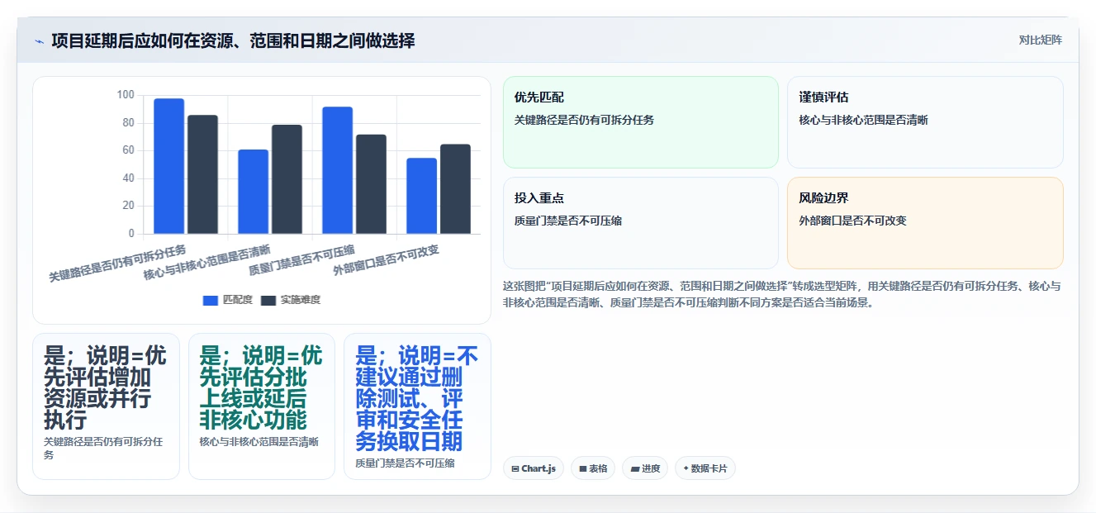The height and width of the screenshot is (513, 1096).
Task: Click x-axis label 质量门禁是否不可压缩
Action: [x=301, y=259]
